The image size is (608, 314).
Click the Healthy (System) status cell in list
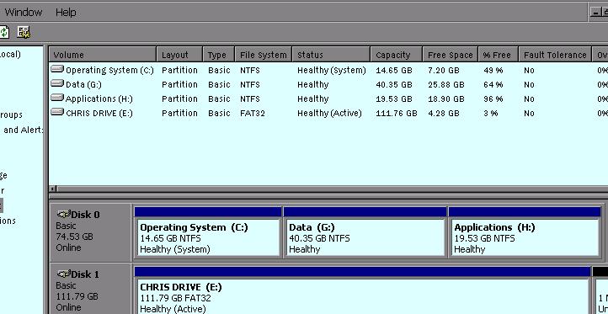tap(332, 70)
